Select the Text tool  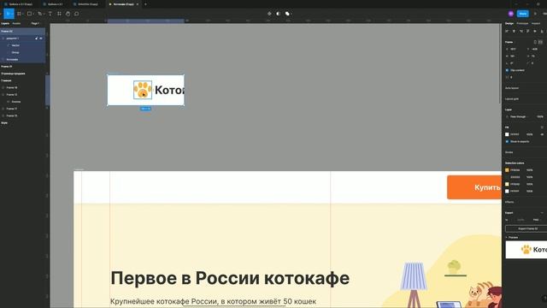[50, 14]
